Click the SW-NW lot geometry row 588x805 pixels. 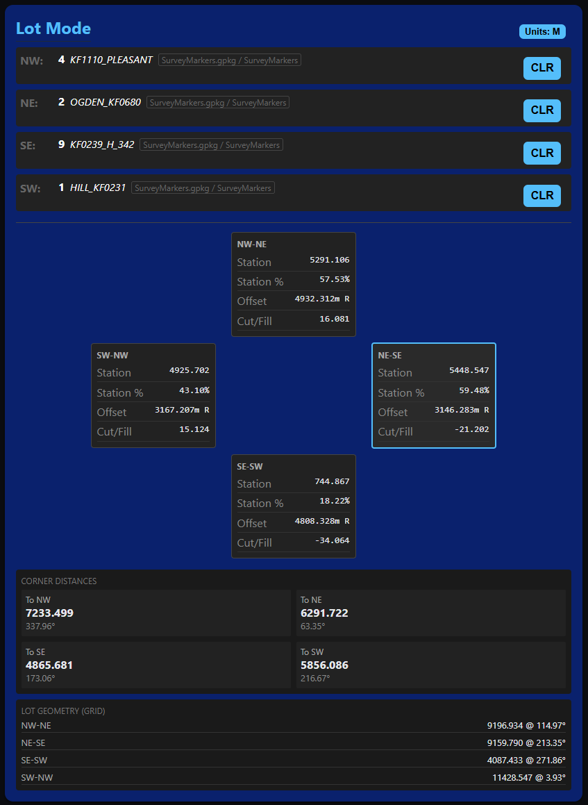pyautogui.click(x=294, y=777)
